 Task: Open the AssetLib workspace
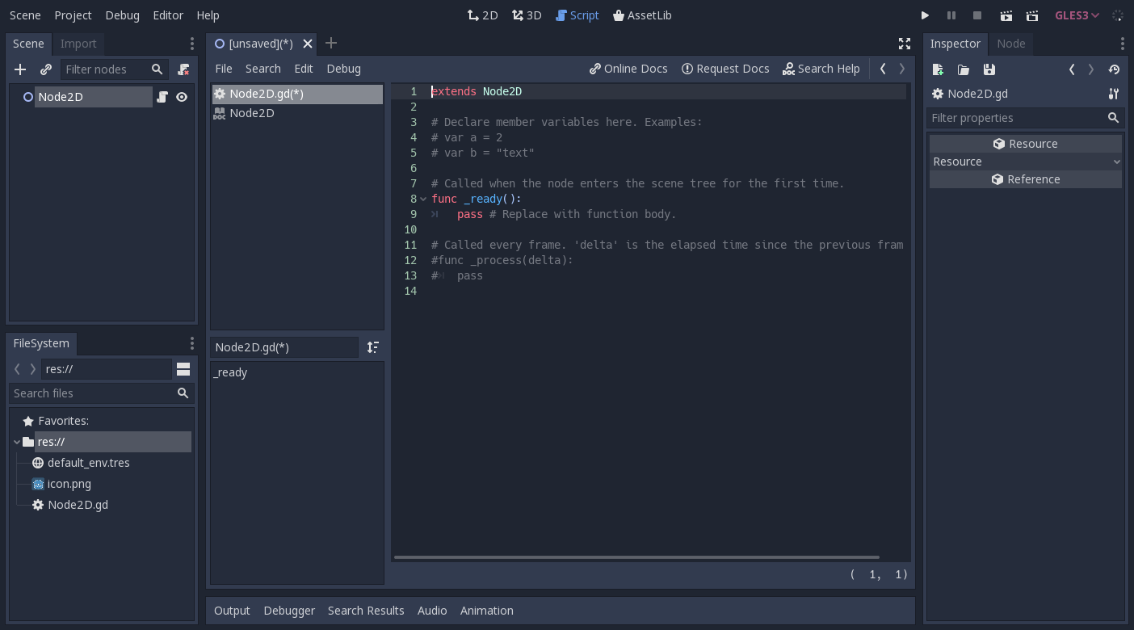click(642, 15)
